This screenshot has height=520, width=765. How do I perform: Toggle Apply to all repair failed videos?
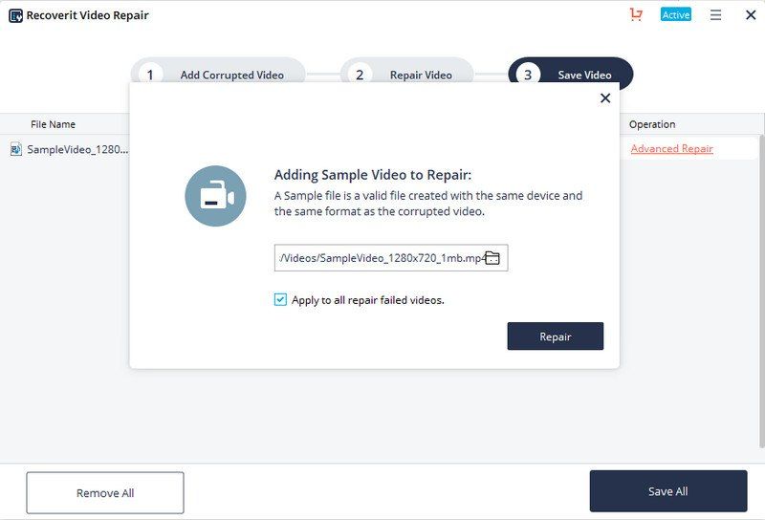click(280, 299)
